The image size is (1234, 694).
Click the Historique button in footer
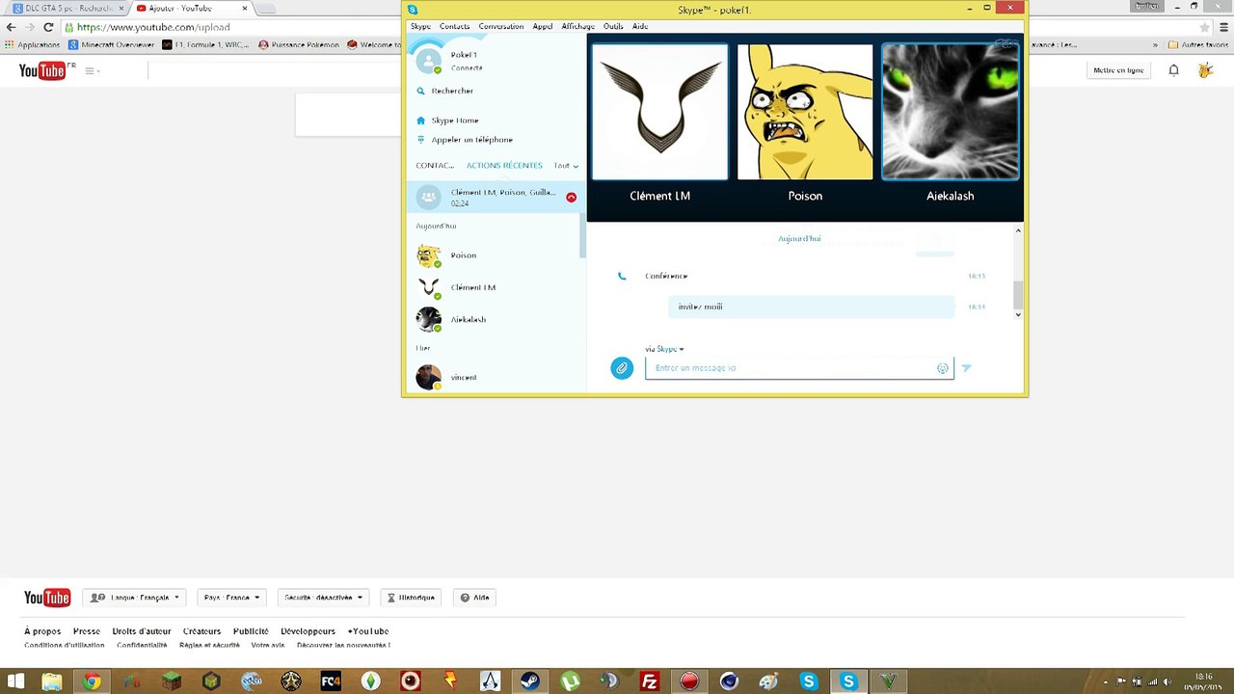pos(412,598)
